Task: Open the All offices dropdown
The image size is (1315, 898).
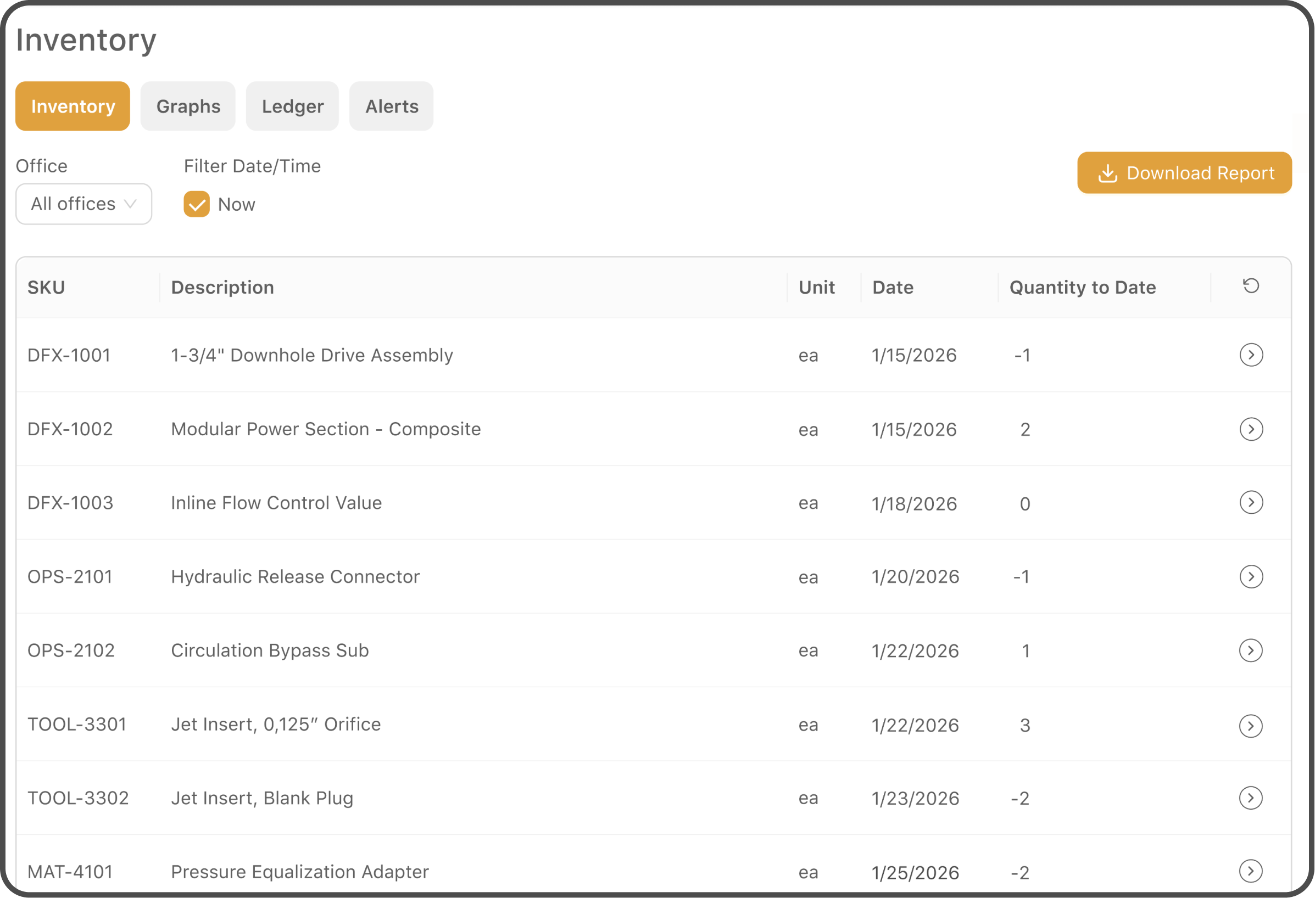Action: pyautogui.click(x=83, y=204)
